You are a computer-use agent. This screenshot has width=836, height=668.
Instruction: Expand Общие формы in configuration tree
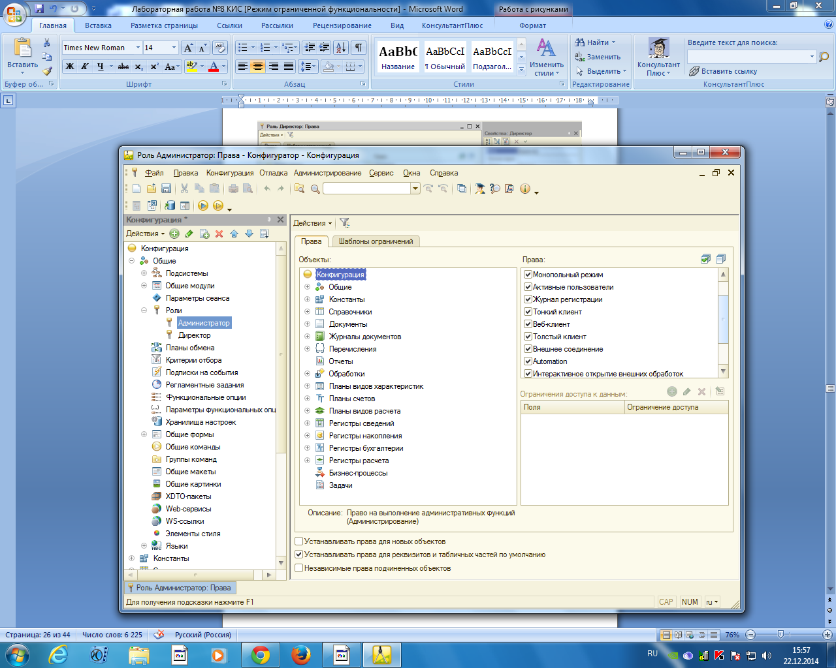[144, 434]
